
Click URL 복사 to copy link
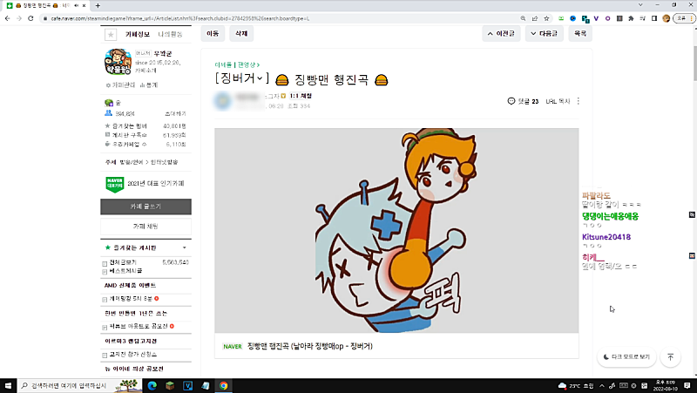point(558,101)
